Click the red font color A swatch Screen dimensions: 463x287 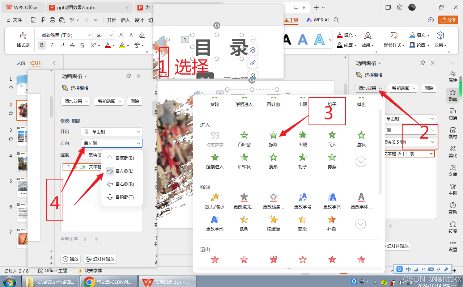107,45
